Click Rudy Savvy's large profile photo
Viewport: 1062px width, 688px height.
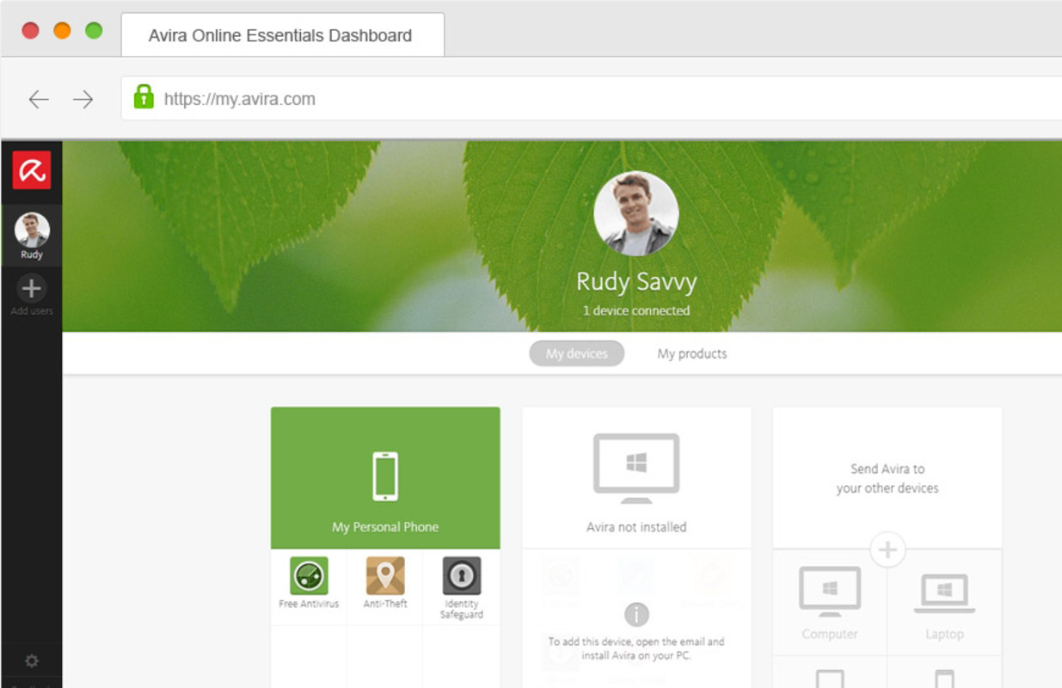[x=636, y=213]
